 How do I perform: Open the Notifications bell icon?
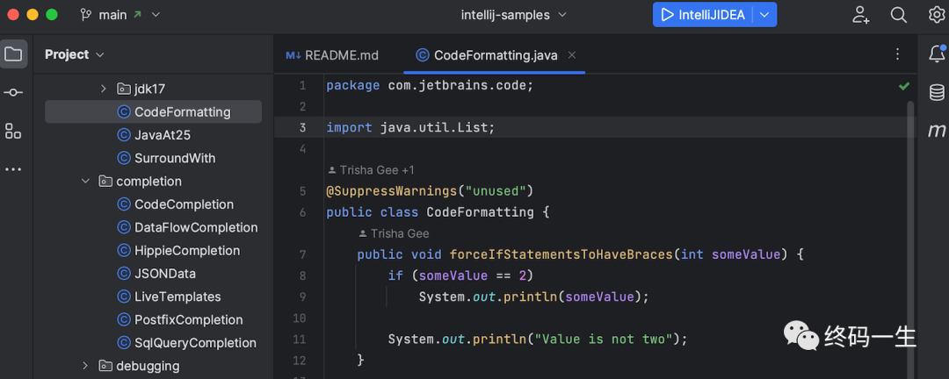tap(937, 54)
